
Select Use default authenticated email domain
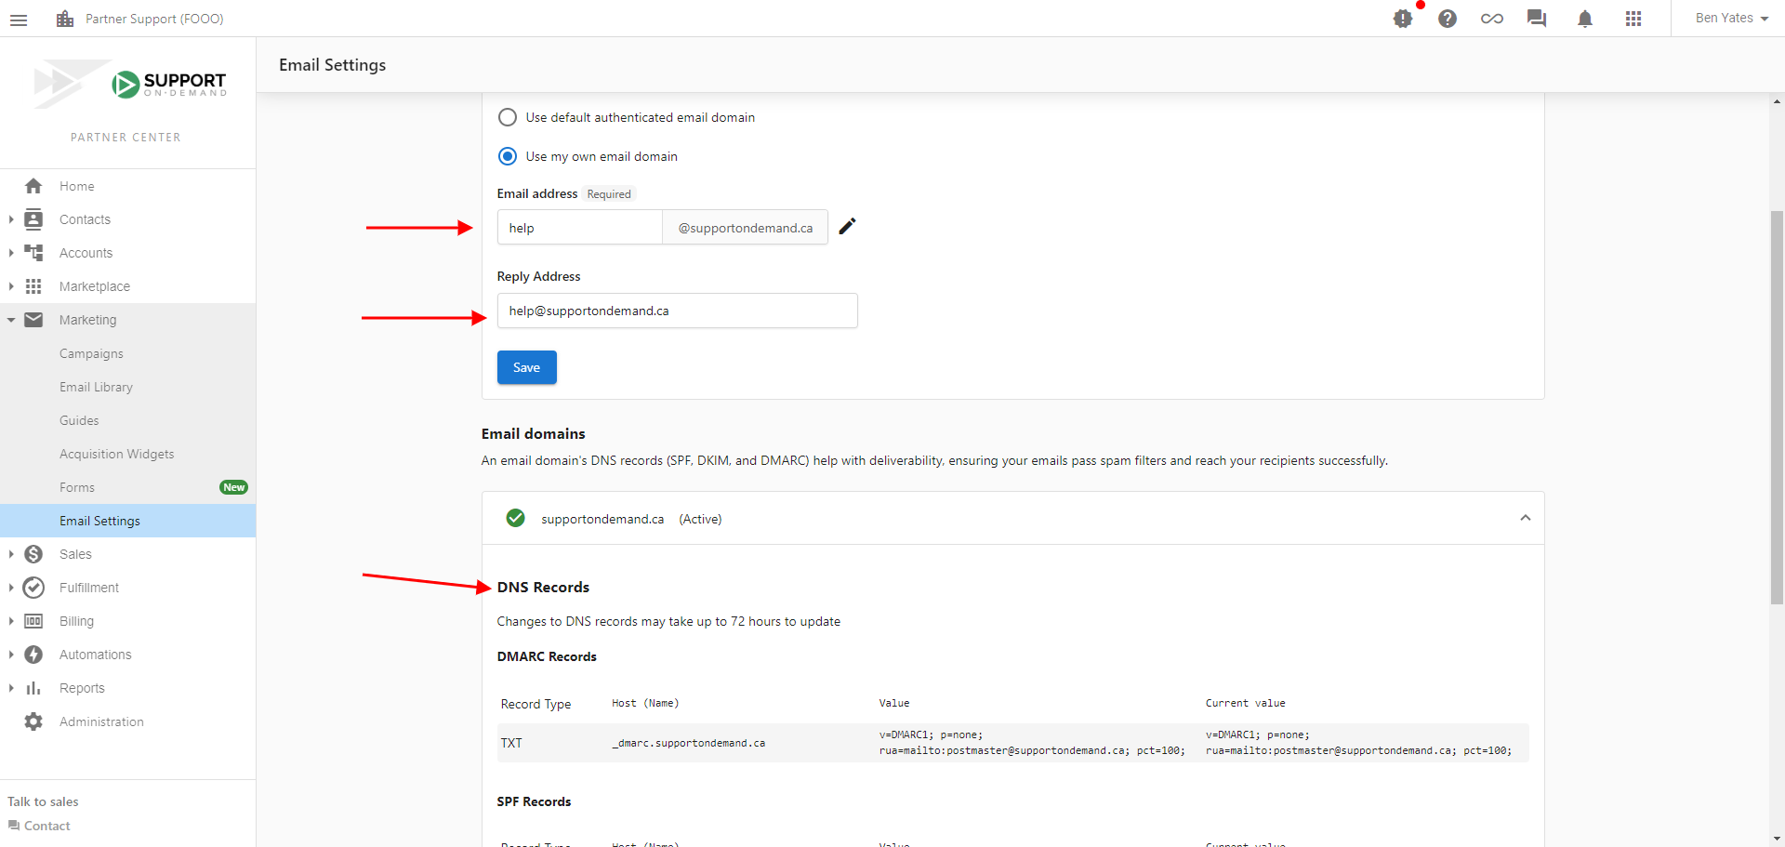[x=508, y=117]
